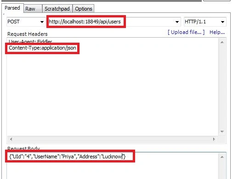This screenshot has height=179, width=233.
Task: Click the horizontal scrollbar track in headers
Action: click(113, 139)
